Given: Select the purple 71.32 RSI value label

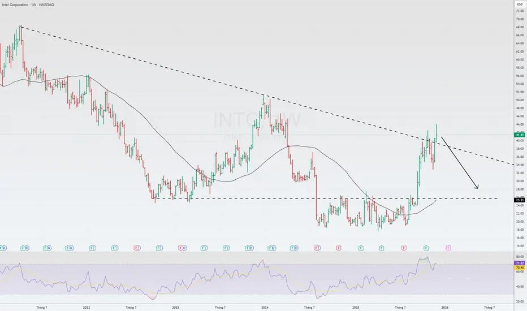Looking at the screenshot, I should point(520,264).
